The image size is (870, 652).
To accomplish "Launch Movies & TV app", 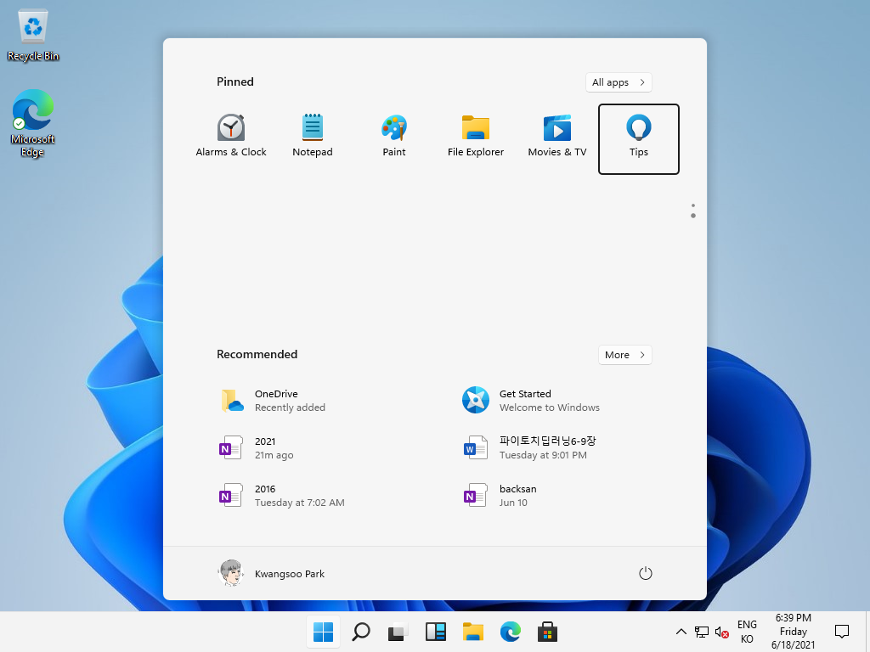I will tap(557, 137).
